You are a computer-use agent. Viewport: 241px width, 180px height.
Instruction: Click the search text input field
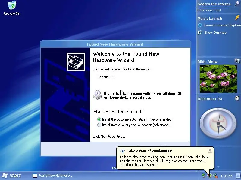pos(218,10)
